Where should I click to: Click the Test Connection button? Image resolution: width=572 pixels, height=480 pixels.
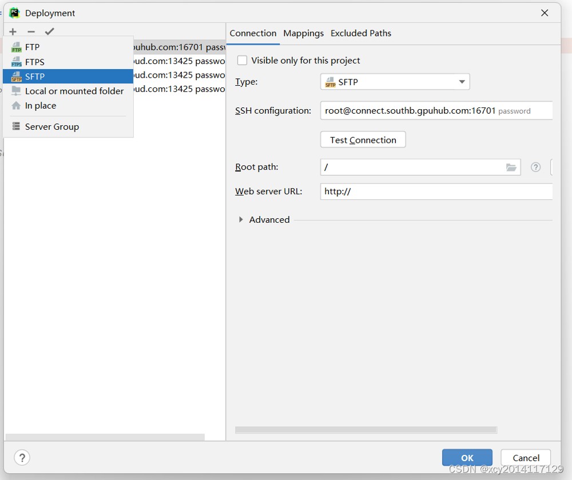tap(363, 139)
